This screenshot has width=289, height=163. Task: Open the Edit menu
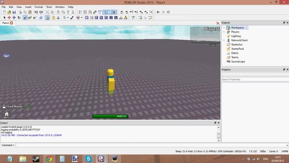(11, 7)
